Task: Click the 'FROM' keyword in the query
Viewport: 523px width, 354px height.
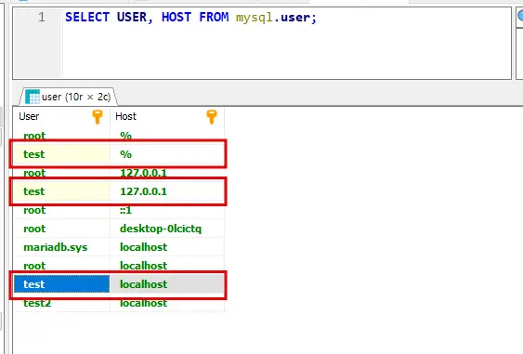Action: click(x=214, y=17)
